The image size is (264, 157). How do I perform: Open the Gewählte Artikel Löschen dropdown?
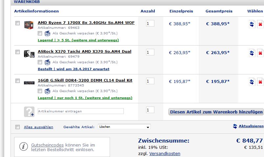tap(124, 127)
